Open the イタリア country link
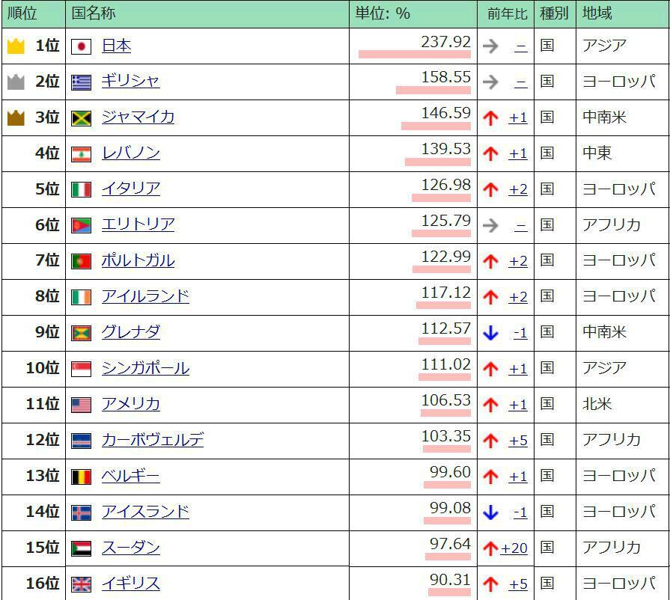This screenshot has height=600, width=670. pyautogui.click(x=131, y=189)
